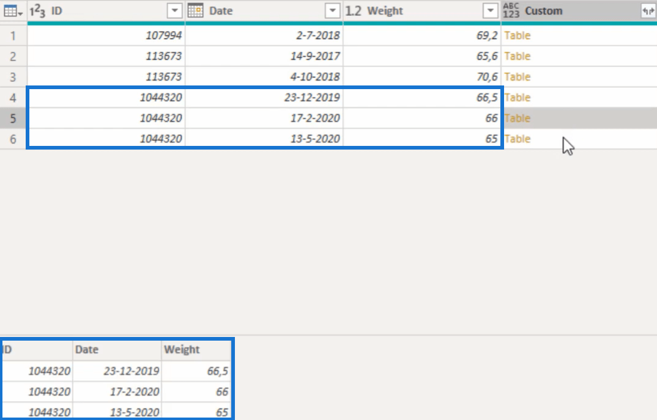Viewport: 657px width, 420px height.
Task: Click preview pane Weight header
Action: pyautogui.click(x=196, y=350)
